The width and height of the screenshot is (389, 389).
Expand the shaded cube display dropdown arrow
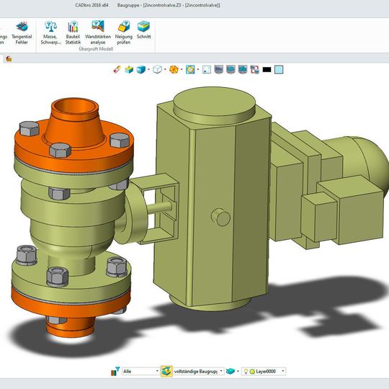pyautogui.click(x=148, y=69)
